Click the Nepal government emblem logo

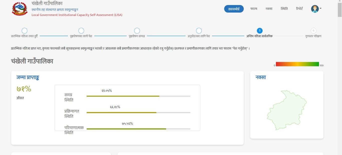click(20, 9)
